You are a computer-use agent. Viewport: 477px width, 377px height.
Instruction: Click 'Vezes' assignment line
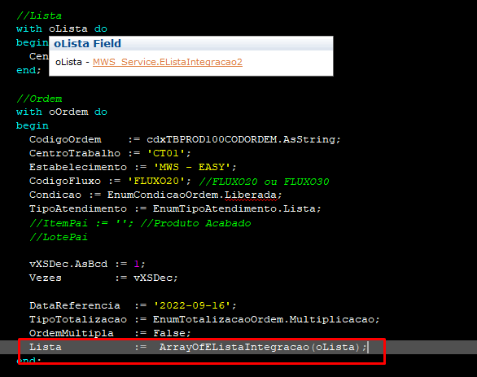pyautogui.click(x=103, y=278)
